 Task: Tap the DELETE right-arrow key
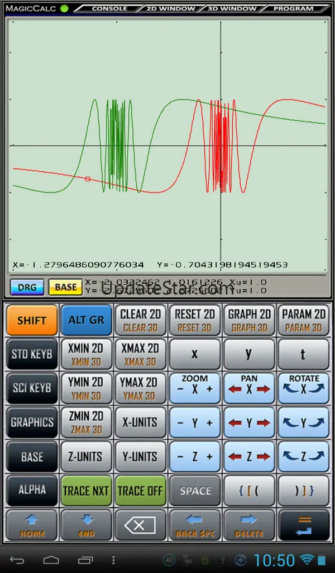[249, 525]
